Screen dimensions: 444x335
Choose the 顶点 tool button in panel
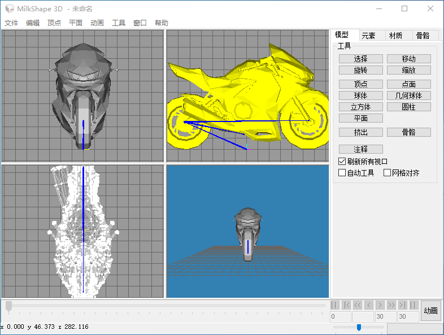click(361, 84)
